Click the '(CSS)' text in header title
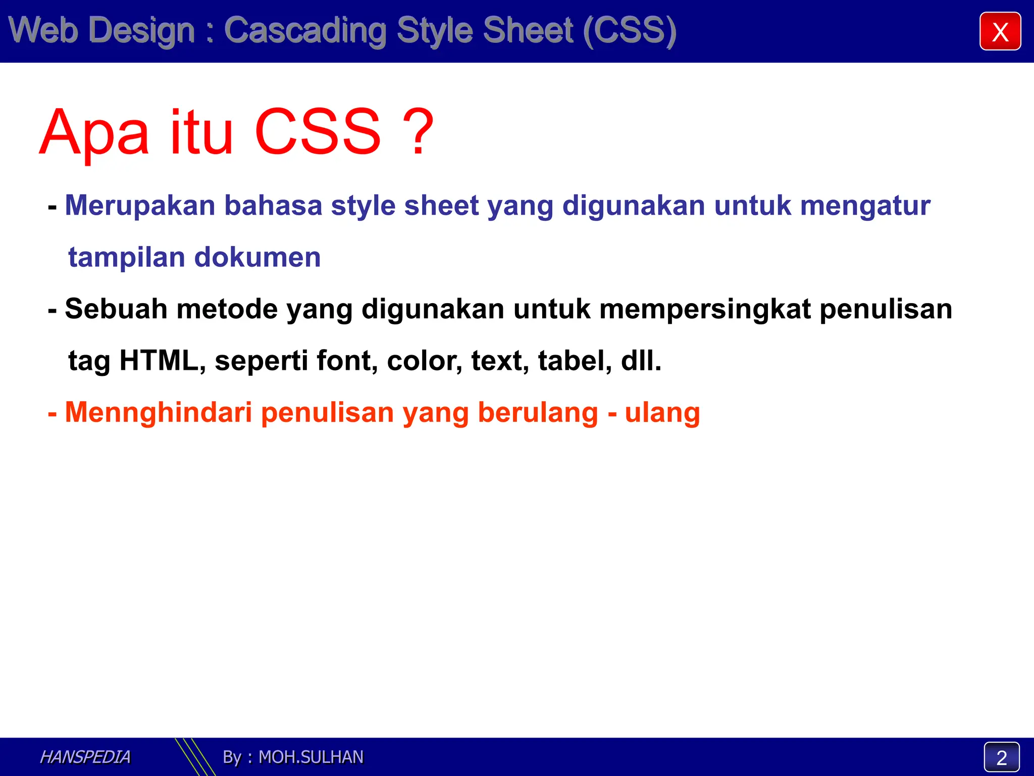Screen dimensions: 1034x776 click(629, 30)
